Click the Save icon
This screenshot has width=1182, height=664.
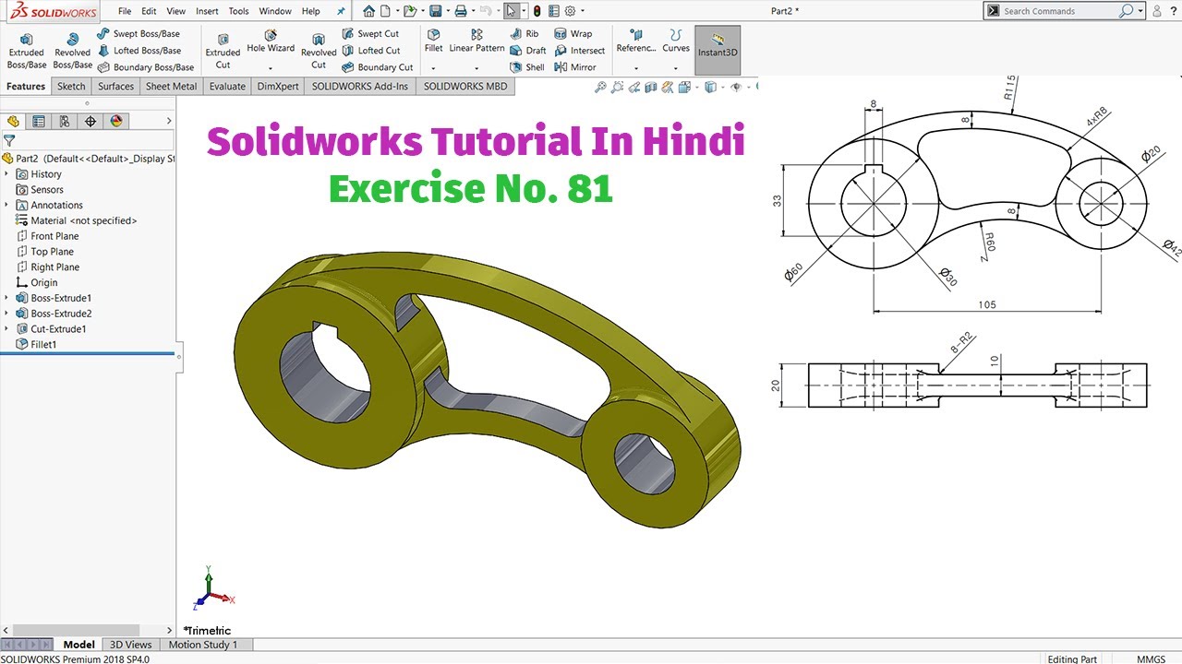(x=435, y=11)
